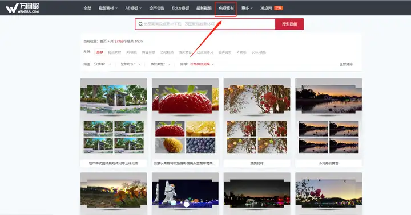Open the pink flower at sunset thumbnail

[x=328, y=193]
